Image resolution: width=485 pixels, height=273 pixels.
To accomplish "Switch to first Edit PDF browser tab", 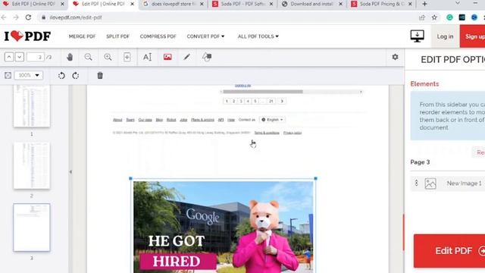I will [x=33, y=4].
